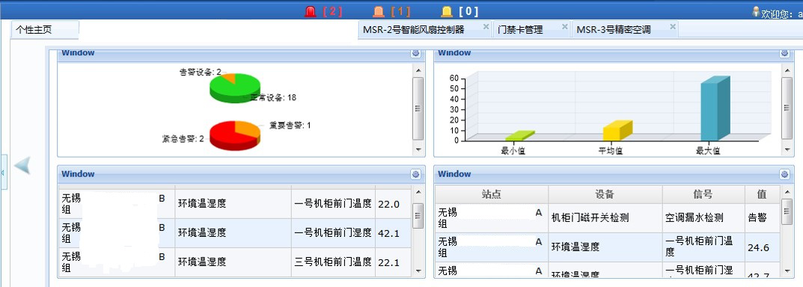Click the large left arrow navigation icon
The height and width of the screenshot is (287, 803).
coord(22,165)
